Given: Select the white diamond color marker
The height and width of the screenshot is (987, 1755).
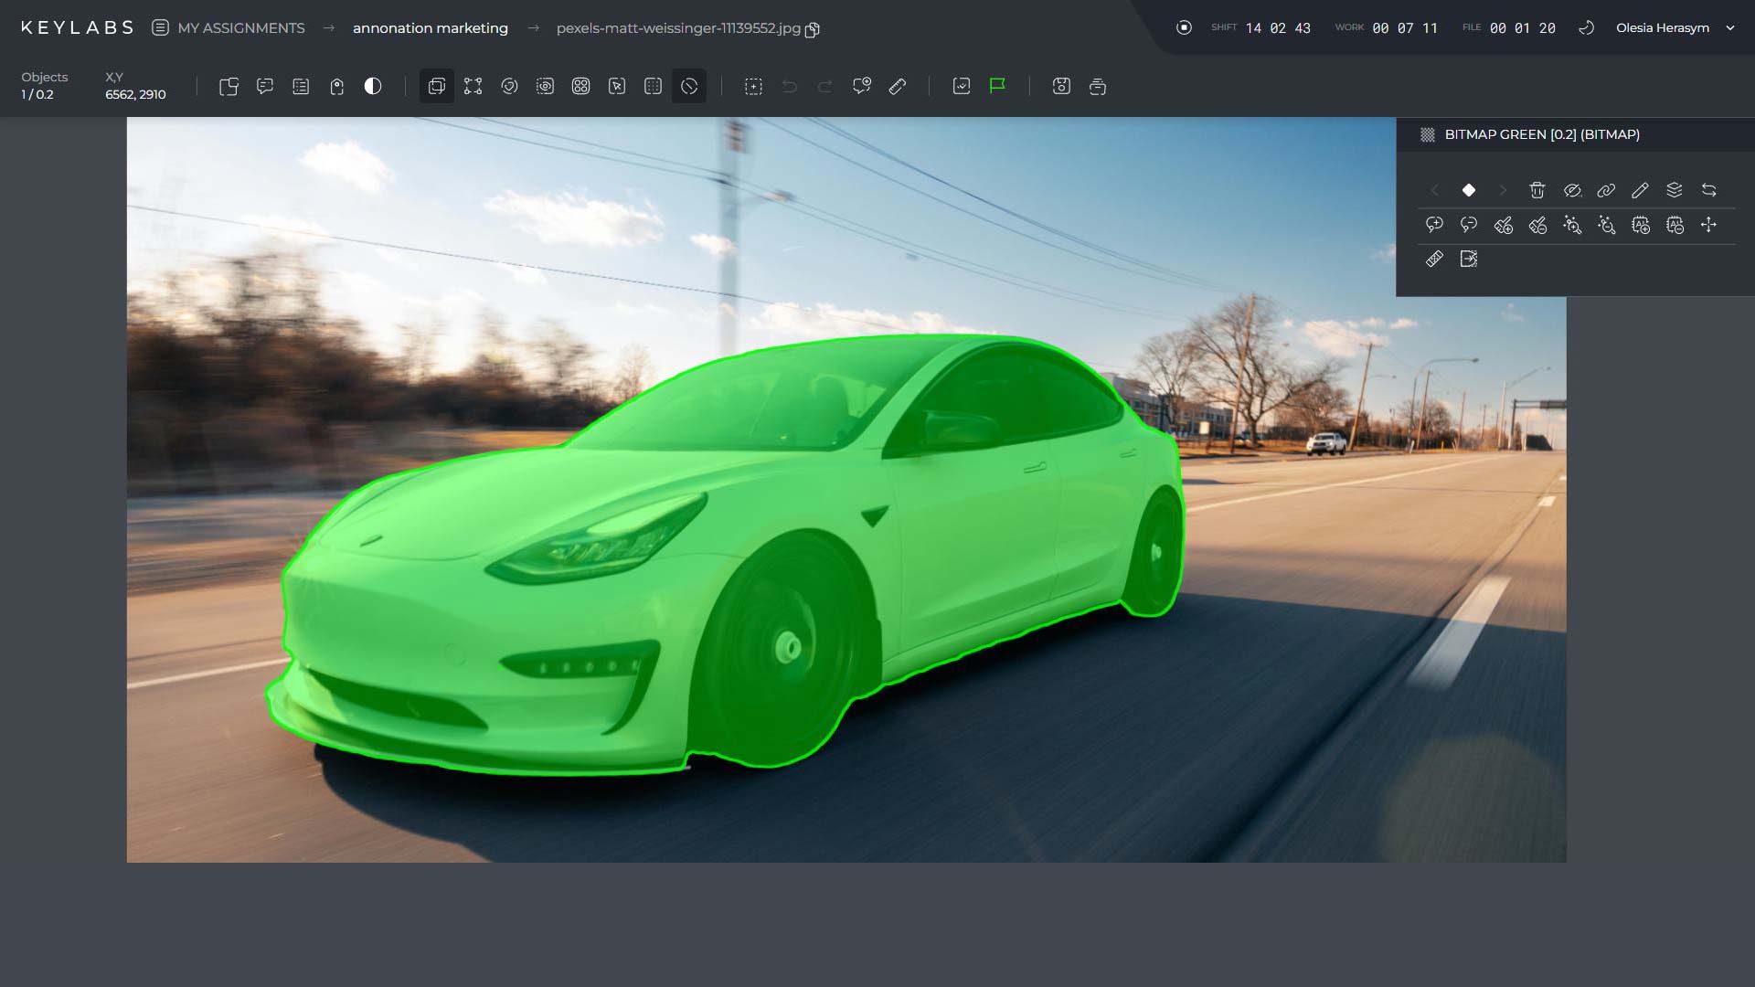Looking at the screenshot, I should click(x=1468, y=190).
